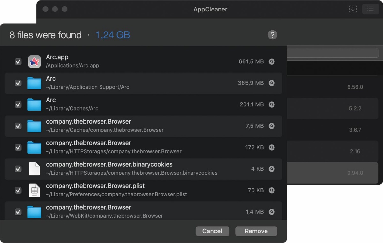383x243 pixels.
Task: Click magnifier icon beside 1,4 MB
Action: [272, 212]
